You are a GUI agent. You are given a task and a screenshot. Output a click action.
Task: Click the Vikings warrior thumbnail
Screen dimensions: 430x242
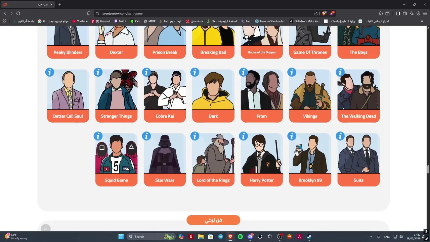point(310,90)
